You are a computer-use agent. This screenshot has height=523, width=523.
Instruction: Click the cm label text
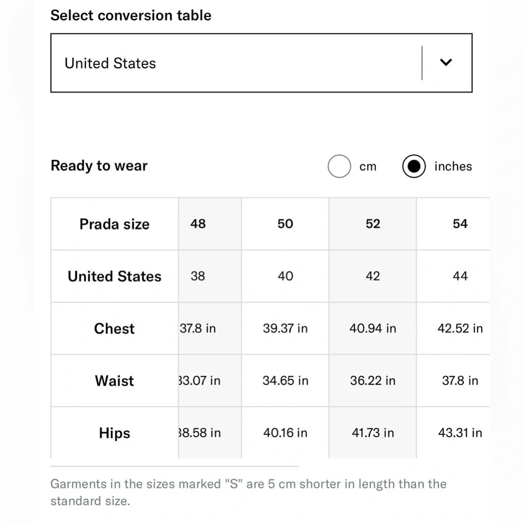coord(368,166)
